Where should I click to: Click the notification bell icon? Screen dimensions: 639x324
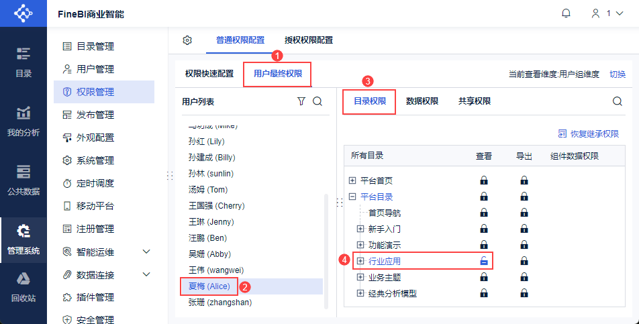[567, 13]
